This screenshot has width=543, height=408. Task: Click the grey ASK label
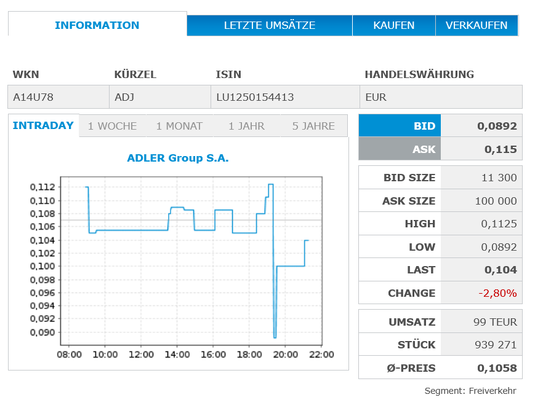[400, 149]
